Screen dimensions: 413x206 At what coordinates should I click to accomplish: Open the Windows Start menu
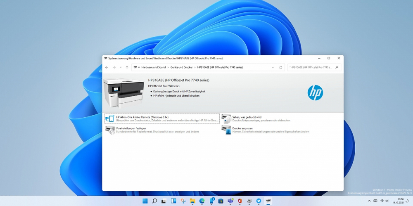pyautogui.click(x=145, y=201)
